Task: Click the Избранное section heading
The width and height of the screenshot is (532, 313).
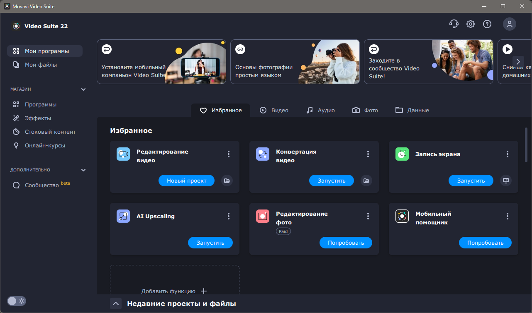Action: (x=131, y=130)
